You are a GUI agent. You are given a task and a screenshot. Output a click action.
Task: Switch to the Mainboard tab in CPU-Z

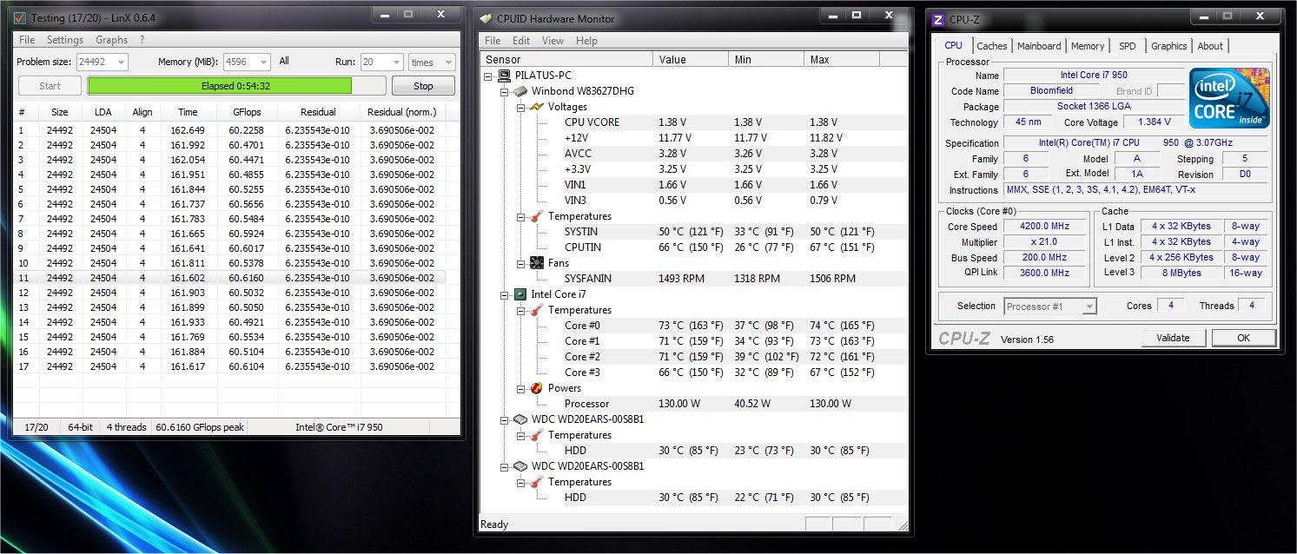(x=1039, y=46)
